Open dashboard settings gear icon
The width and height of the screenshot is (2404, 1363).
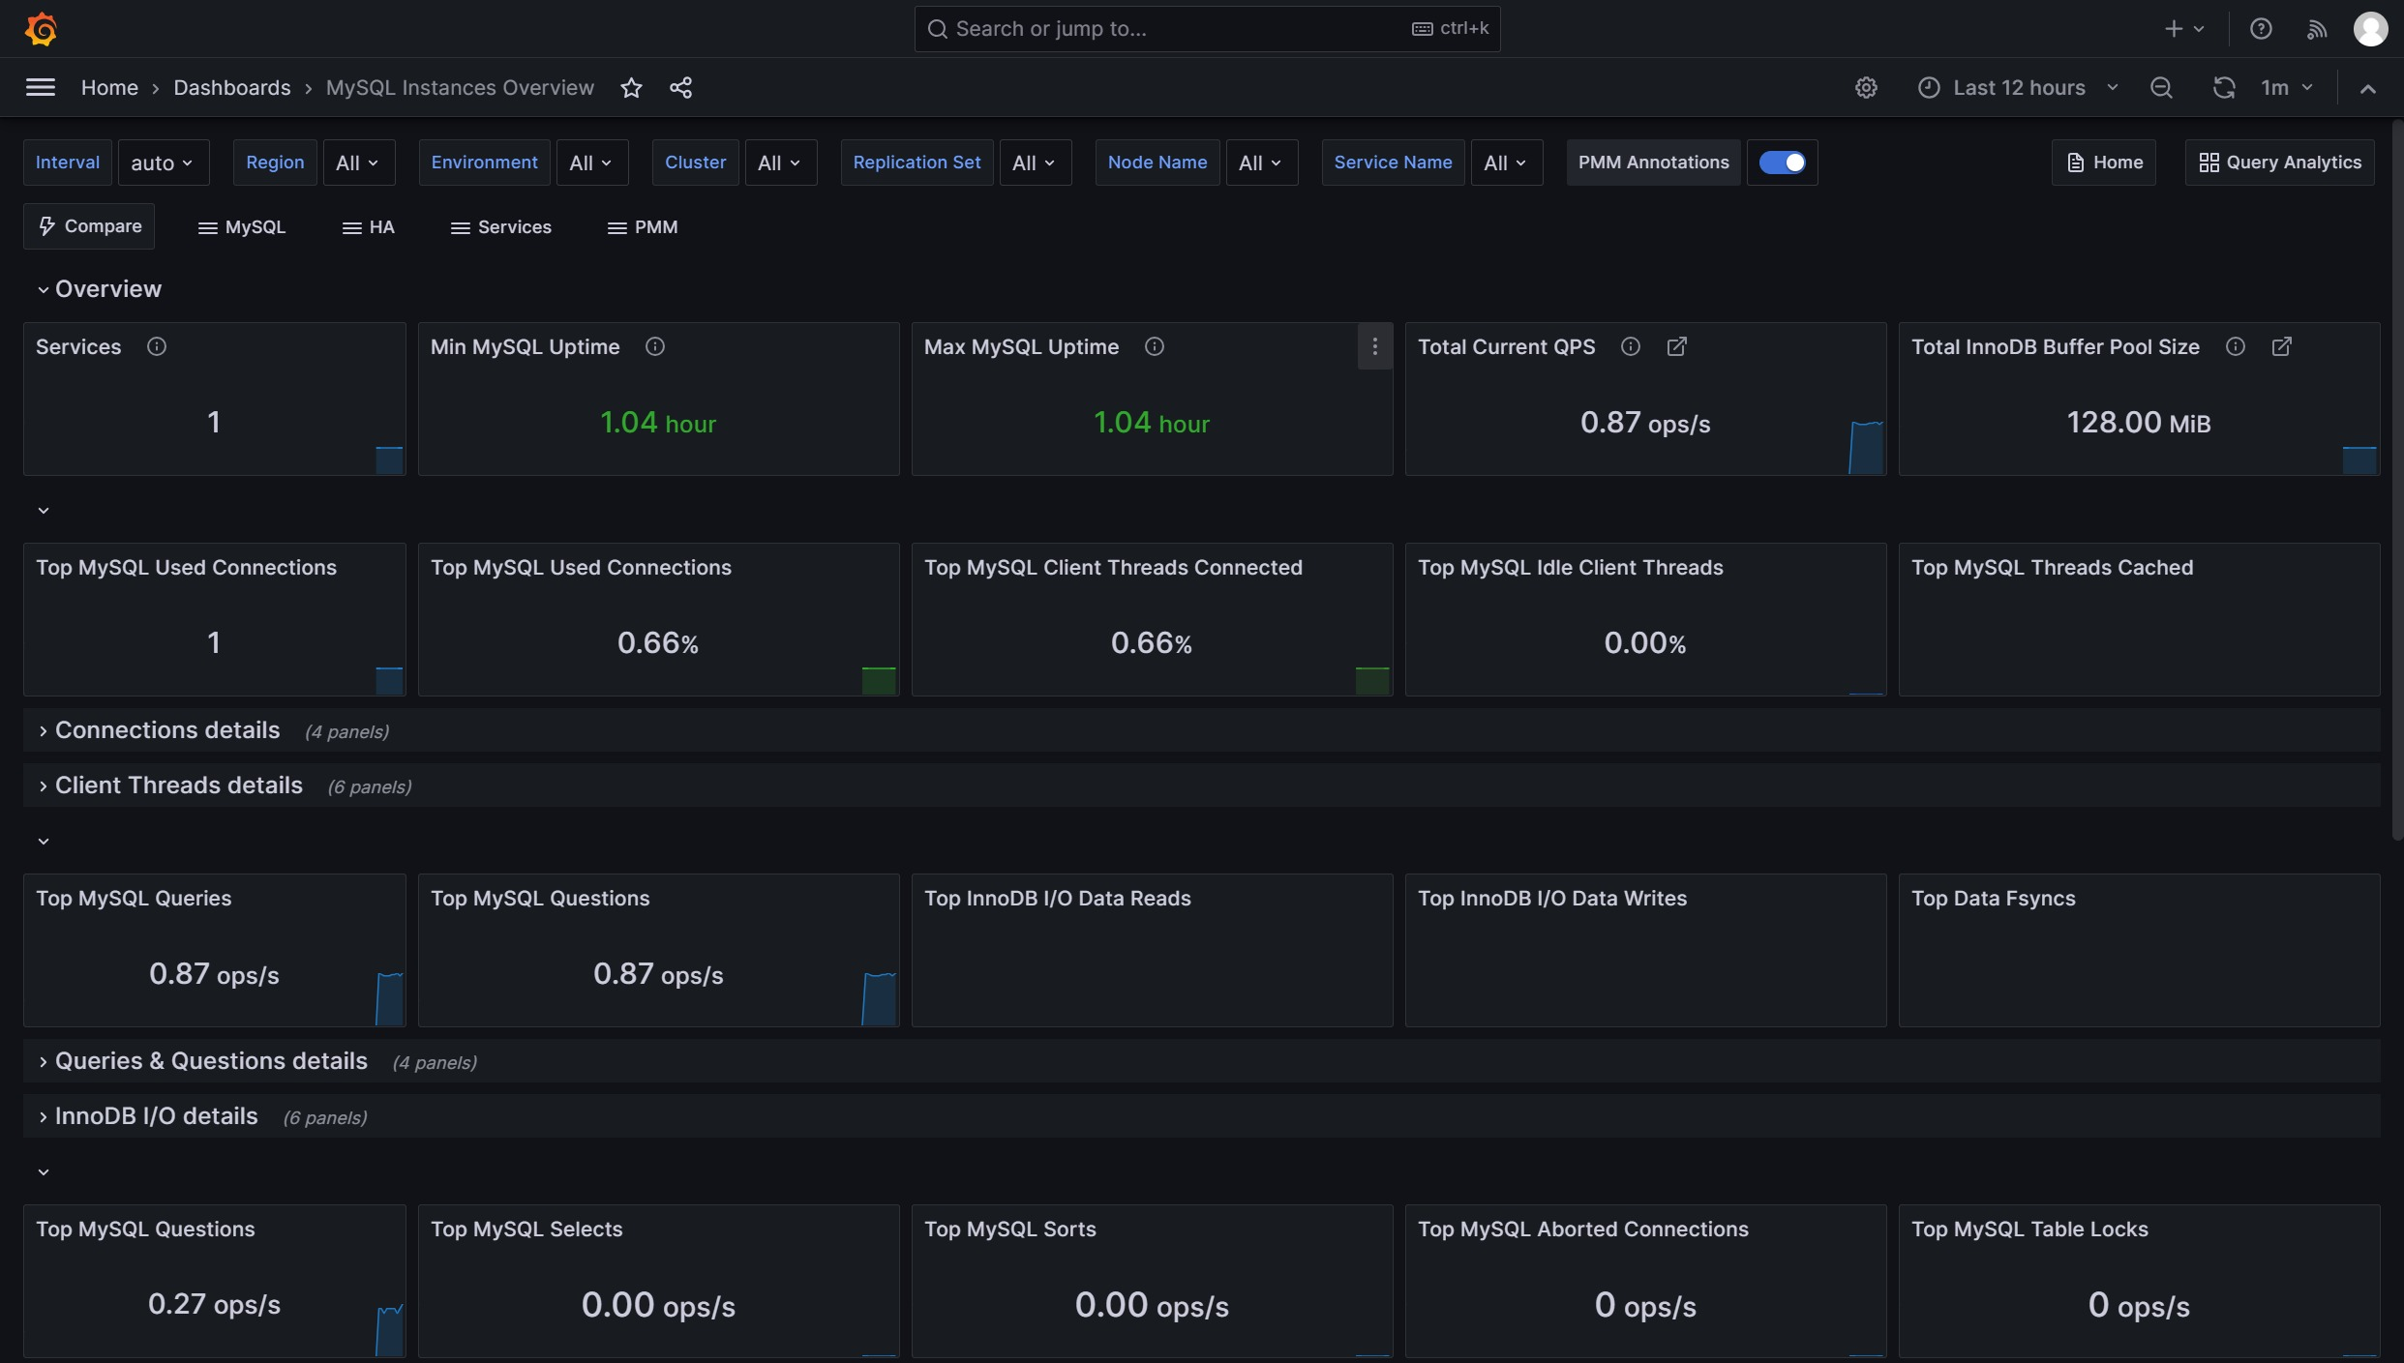1866,88
